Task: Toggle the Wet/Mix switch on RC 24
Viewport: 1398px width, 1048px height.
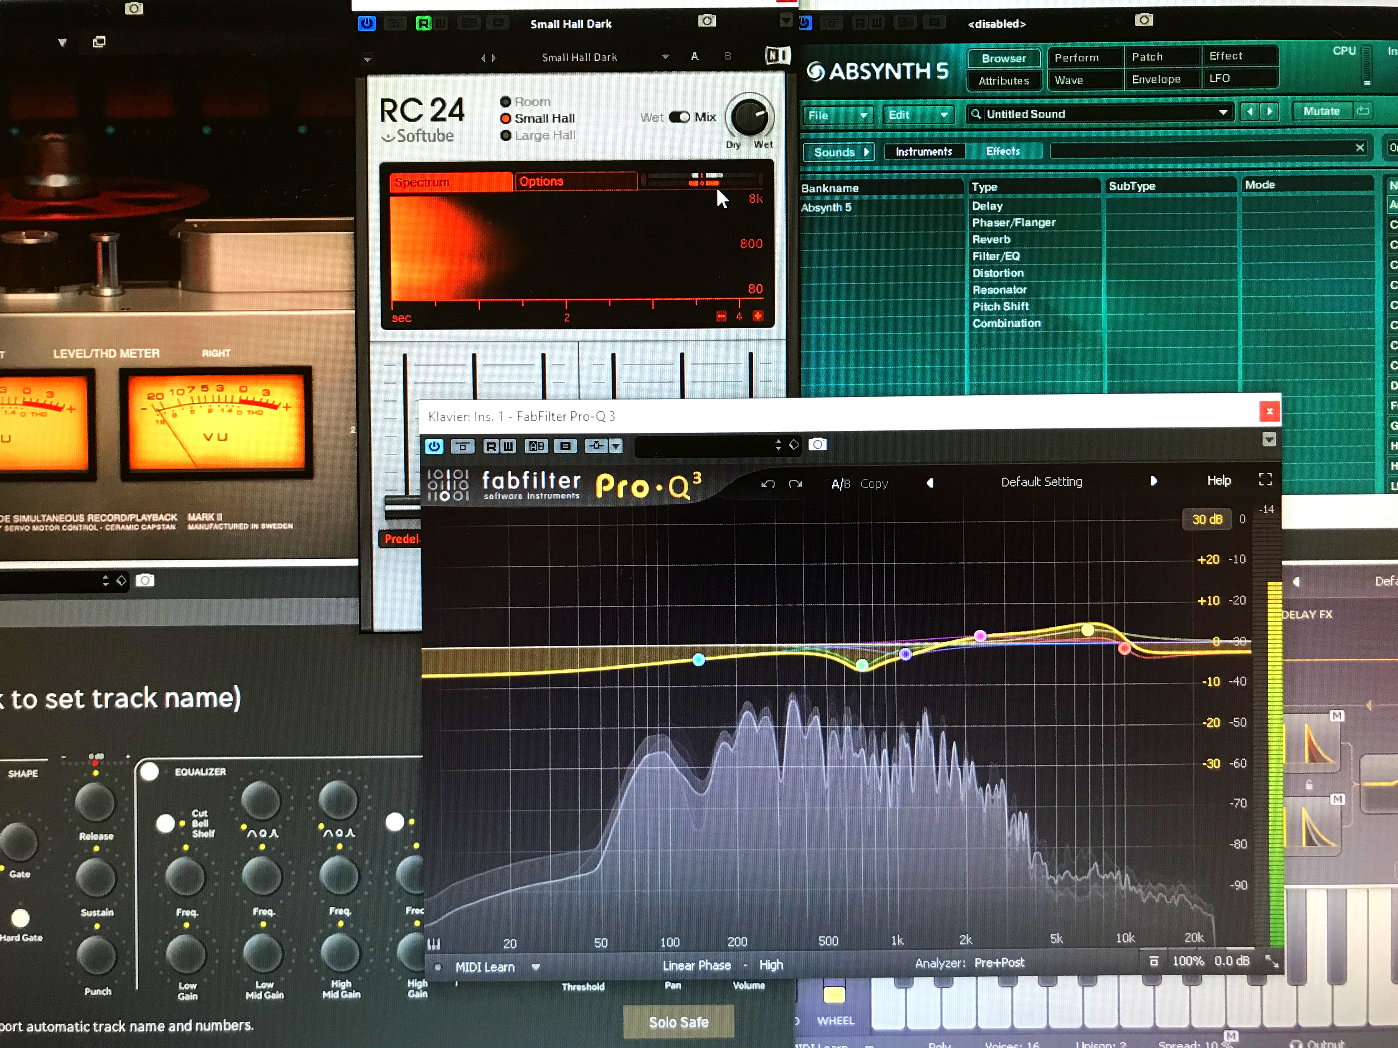Action: 679,117
